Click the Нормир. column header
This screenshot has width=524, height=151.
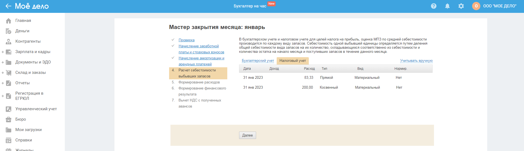click(x=401, y=69)
